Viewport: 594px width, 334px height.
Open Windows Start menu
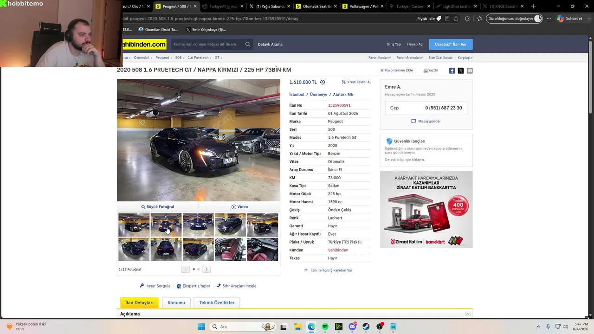pyautogui.click(x=201, y=327)
